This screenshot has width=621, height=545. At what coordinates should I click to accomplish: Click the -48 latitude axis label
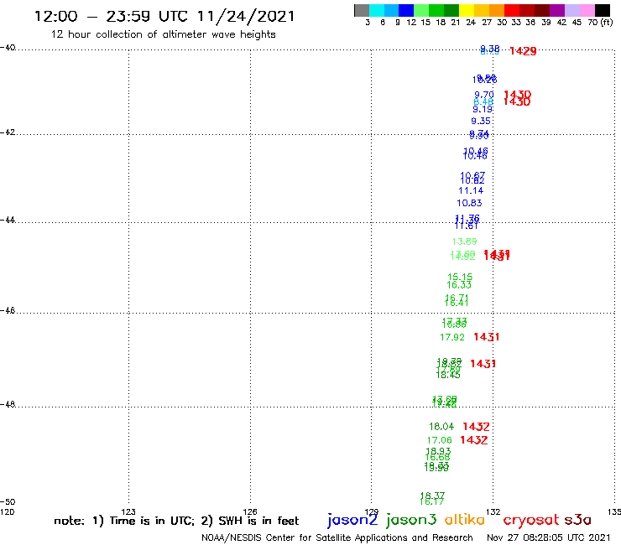tap(8, 404)
